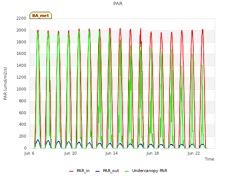Image resolution: width=237 pixels, height=178 pixels.
Task: Click the BA_met annotation label
Action: click(x=41, y=16)
